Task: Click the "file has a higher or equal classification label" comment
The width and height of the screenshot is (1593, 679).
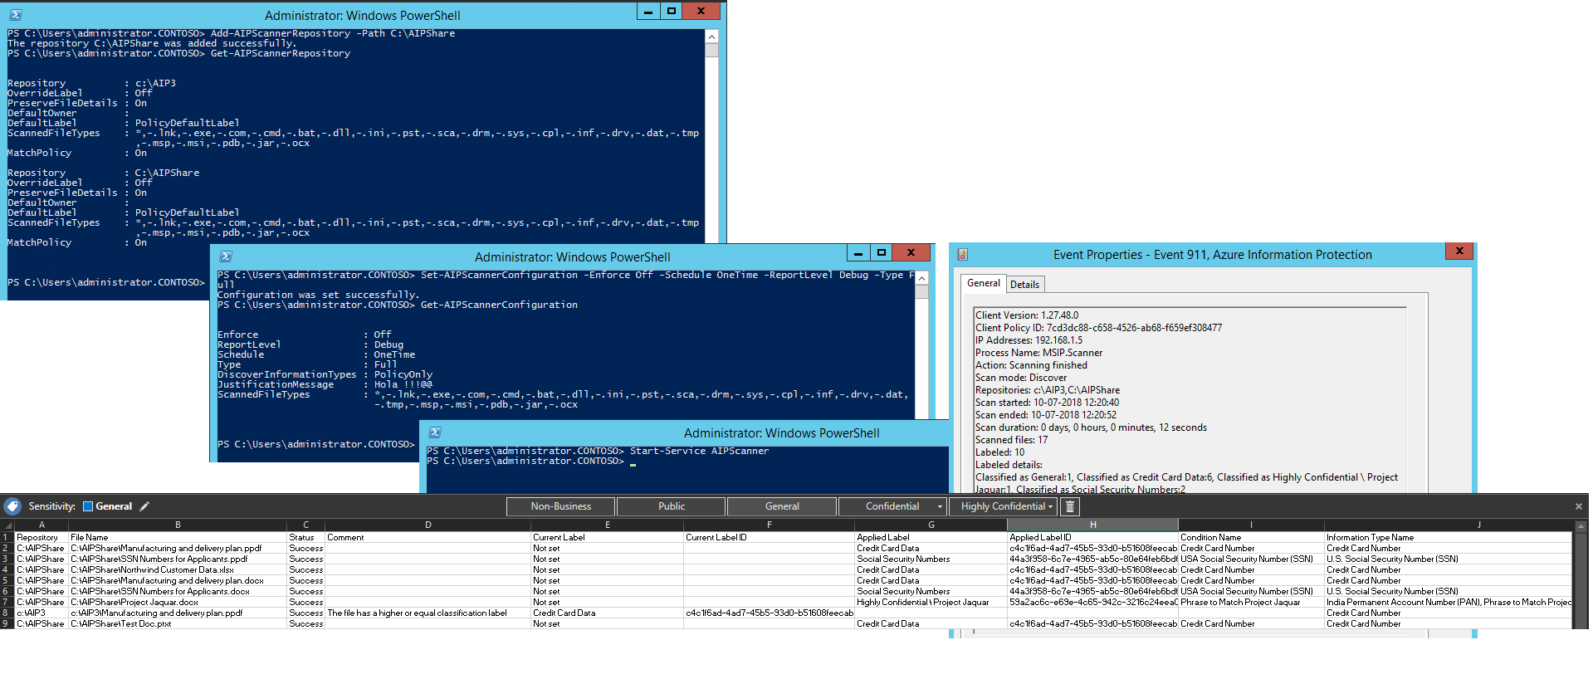Action: pos(428,613)
